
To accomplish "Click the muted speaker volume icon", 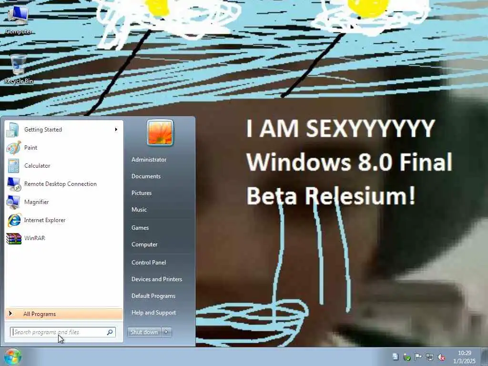I will point(441,357).
